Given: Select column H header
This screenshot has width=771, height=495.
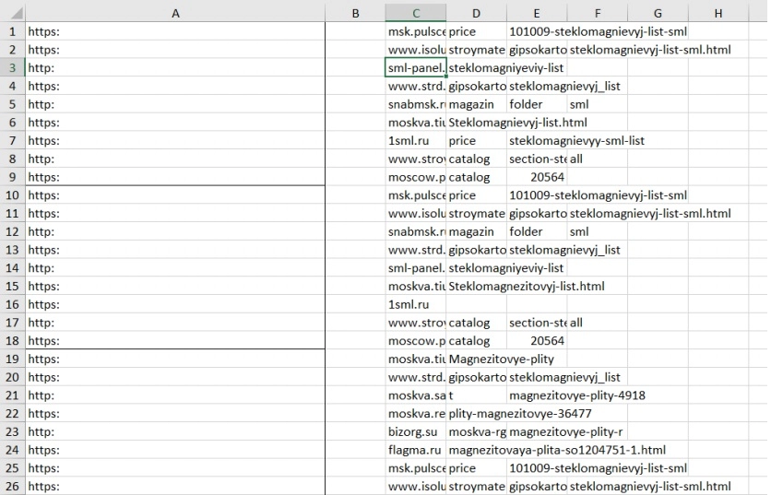Looking at the screenshot, I should [718, 12].
